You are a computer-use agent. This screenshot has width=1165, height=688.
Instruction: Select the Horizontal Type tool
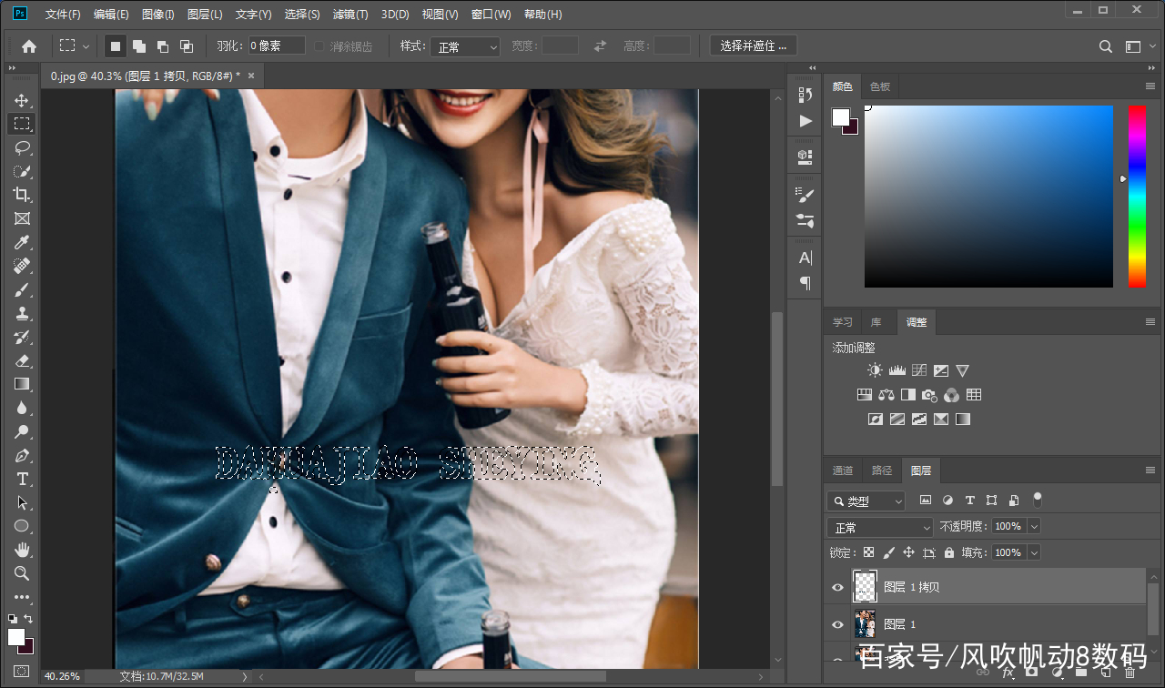[22, 479]
